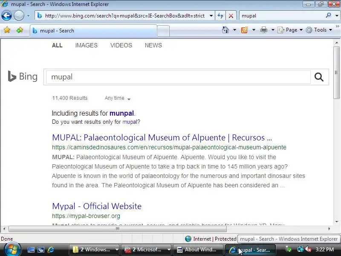Open the Windows Start orb
Screen dimensions: 341x256
(12, 250)
